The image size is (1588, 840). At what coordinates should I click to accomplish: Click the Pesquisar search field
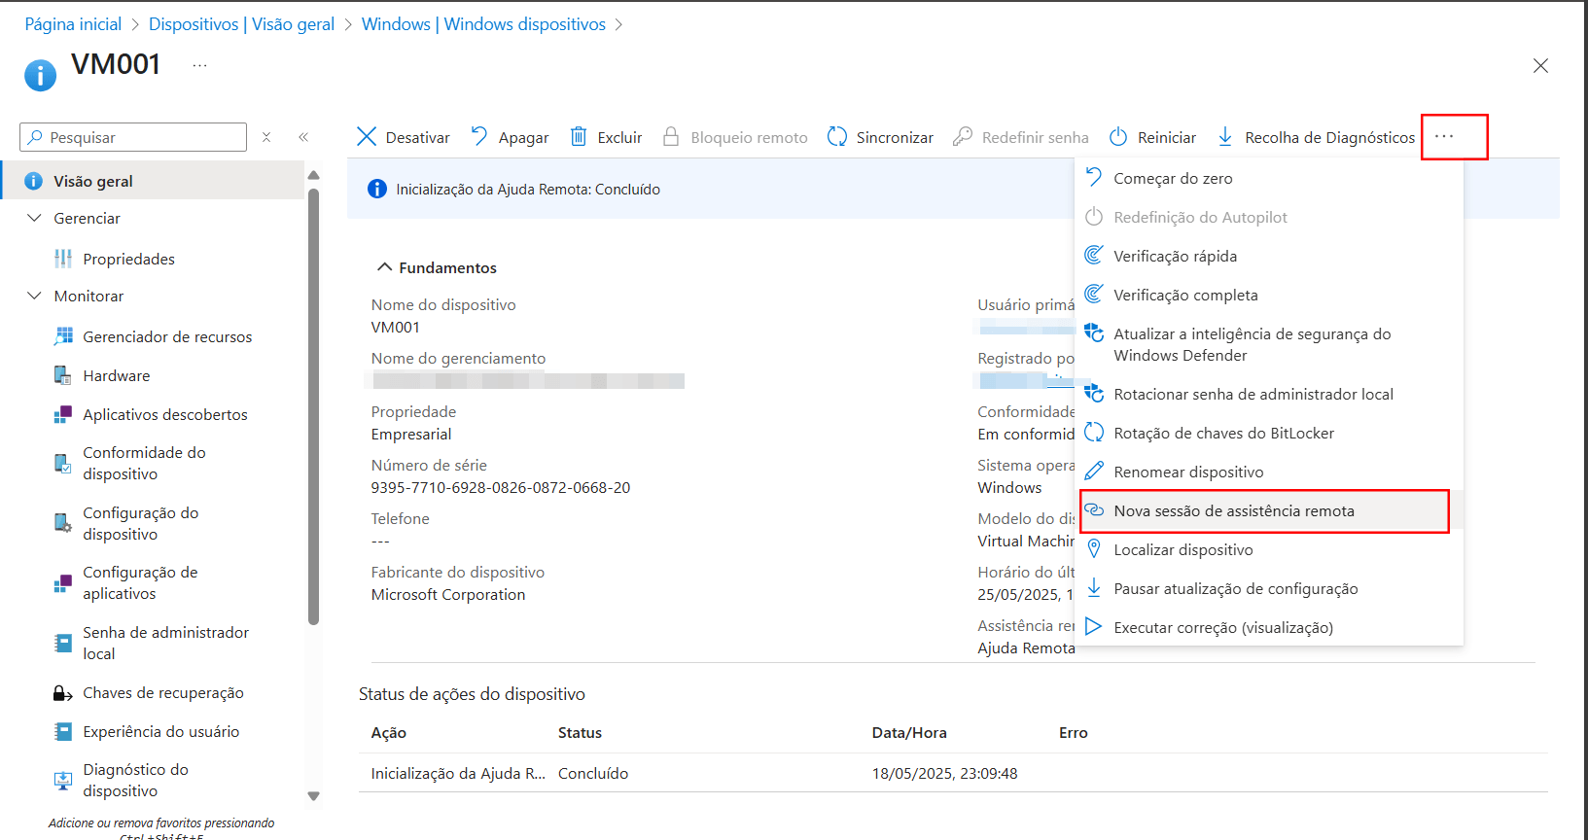133,137
